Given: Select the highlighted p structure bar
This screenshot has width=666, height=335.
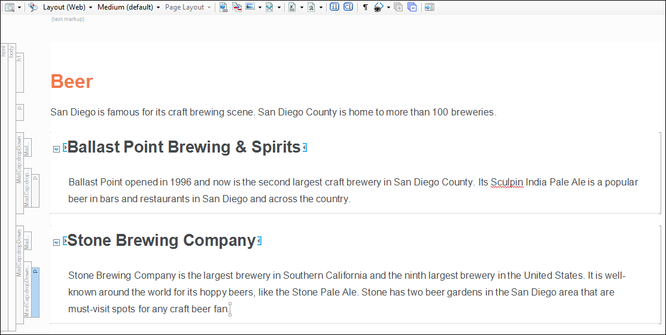Looking at the screenshot, I should pos(36,292).
